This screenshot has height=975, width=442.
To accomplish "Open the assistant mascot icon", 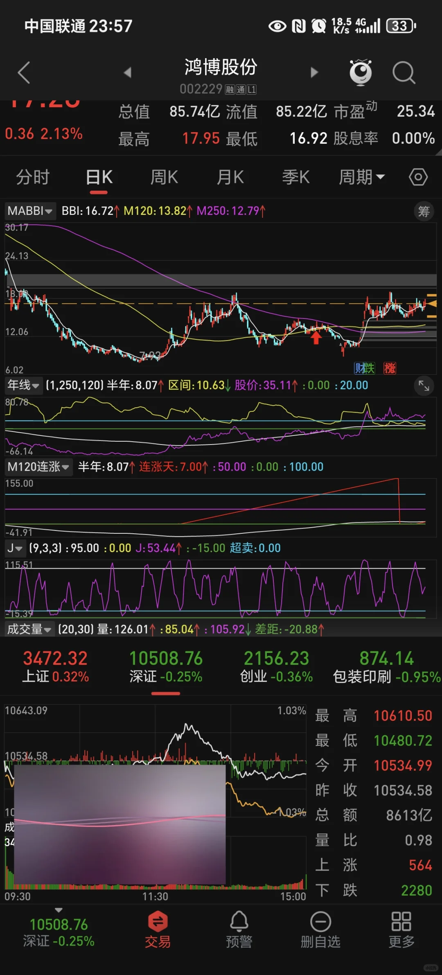I will 361,72.
